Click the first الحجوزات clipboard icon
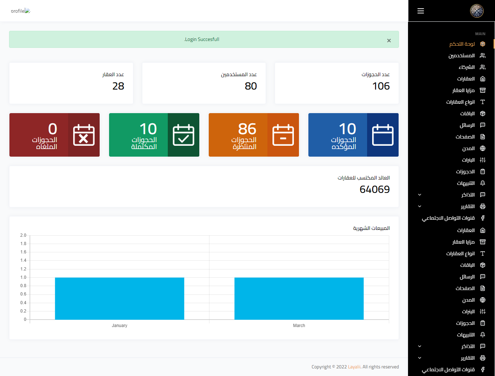 483,172
